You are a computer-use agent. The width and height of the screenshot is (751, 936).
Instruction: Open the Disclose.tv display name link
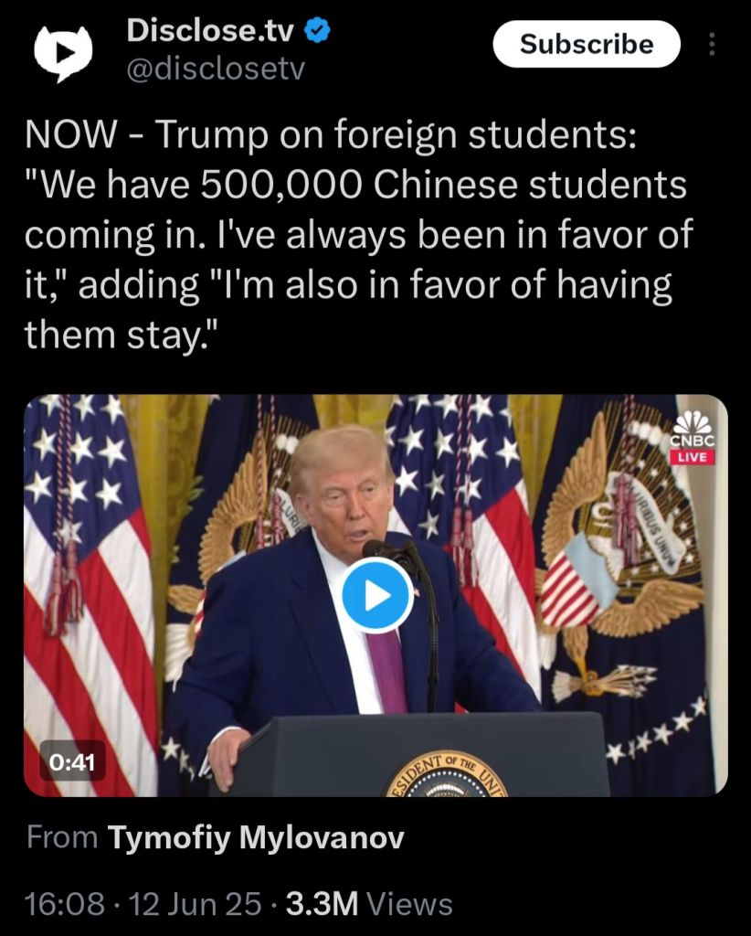click(210, 30)
